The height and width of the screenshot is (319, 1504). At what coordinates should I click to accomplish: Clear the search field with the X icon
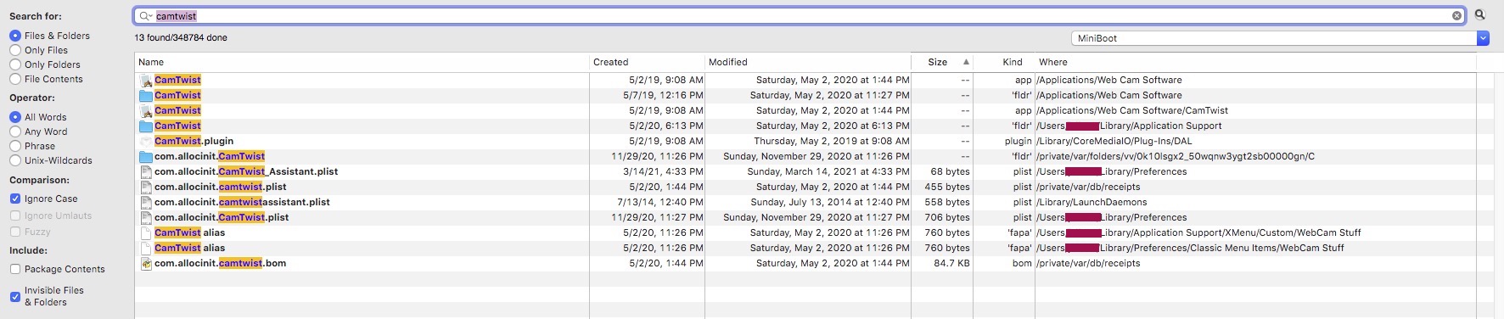click(x=1457, y=15)
